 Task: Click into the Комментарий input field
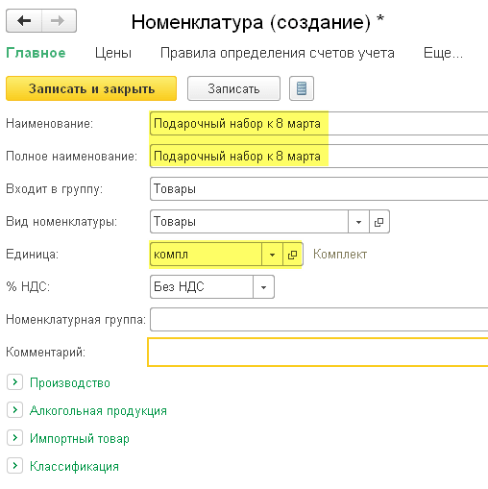[318, 352]
